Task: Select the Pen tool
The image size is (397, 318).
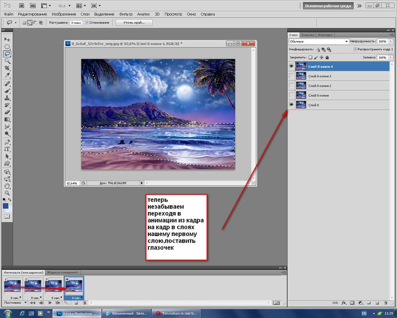Action: pos(7,142)
